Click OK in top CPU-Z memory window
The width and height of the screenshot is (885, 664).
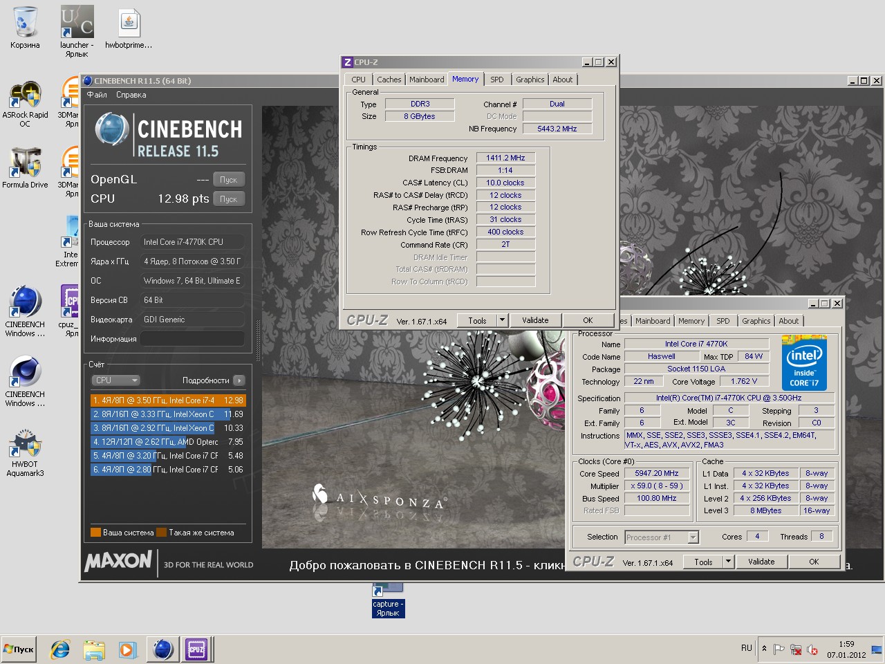(x=588, y=320)
